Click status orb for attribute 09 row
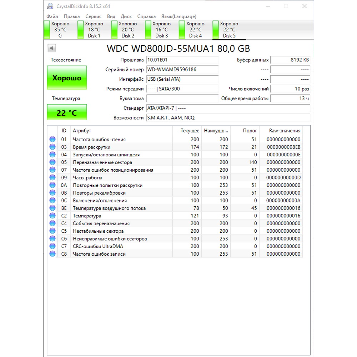 [x=52, y=177]
